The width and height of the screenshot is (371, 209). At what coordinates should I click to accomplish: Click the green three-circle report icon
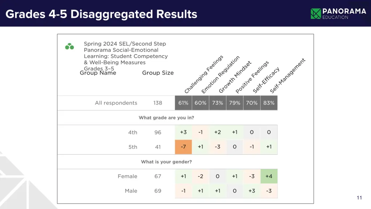pos(69,46)
